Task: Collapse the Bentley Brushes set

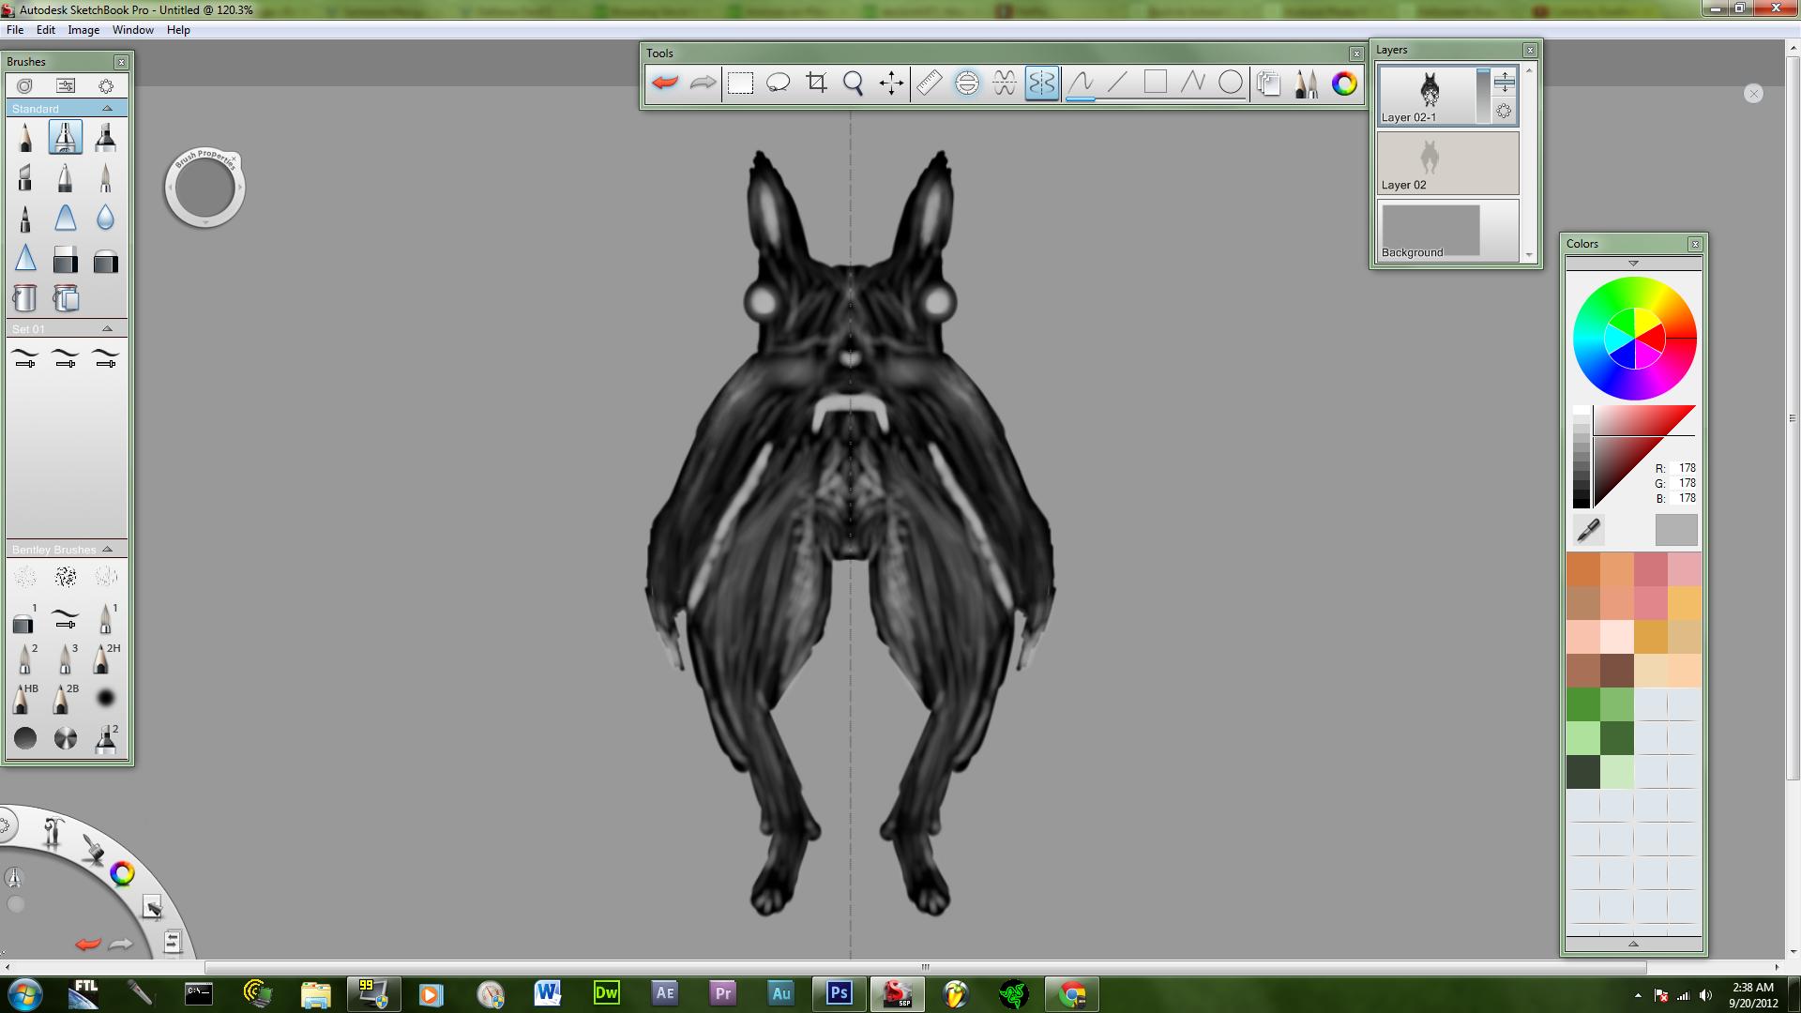Action: [x=107, y=550]
